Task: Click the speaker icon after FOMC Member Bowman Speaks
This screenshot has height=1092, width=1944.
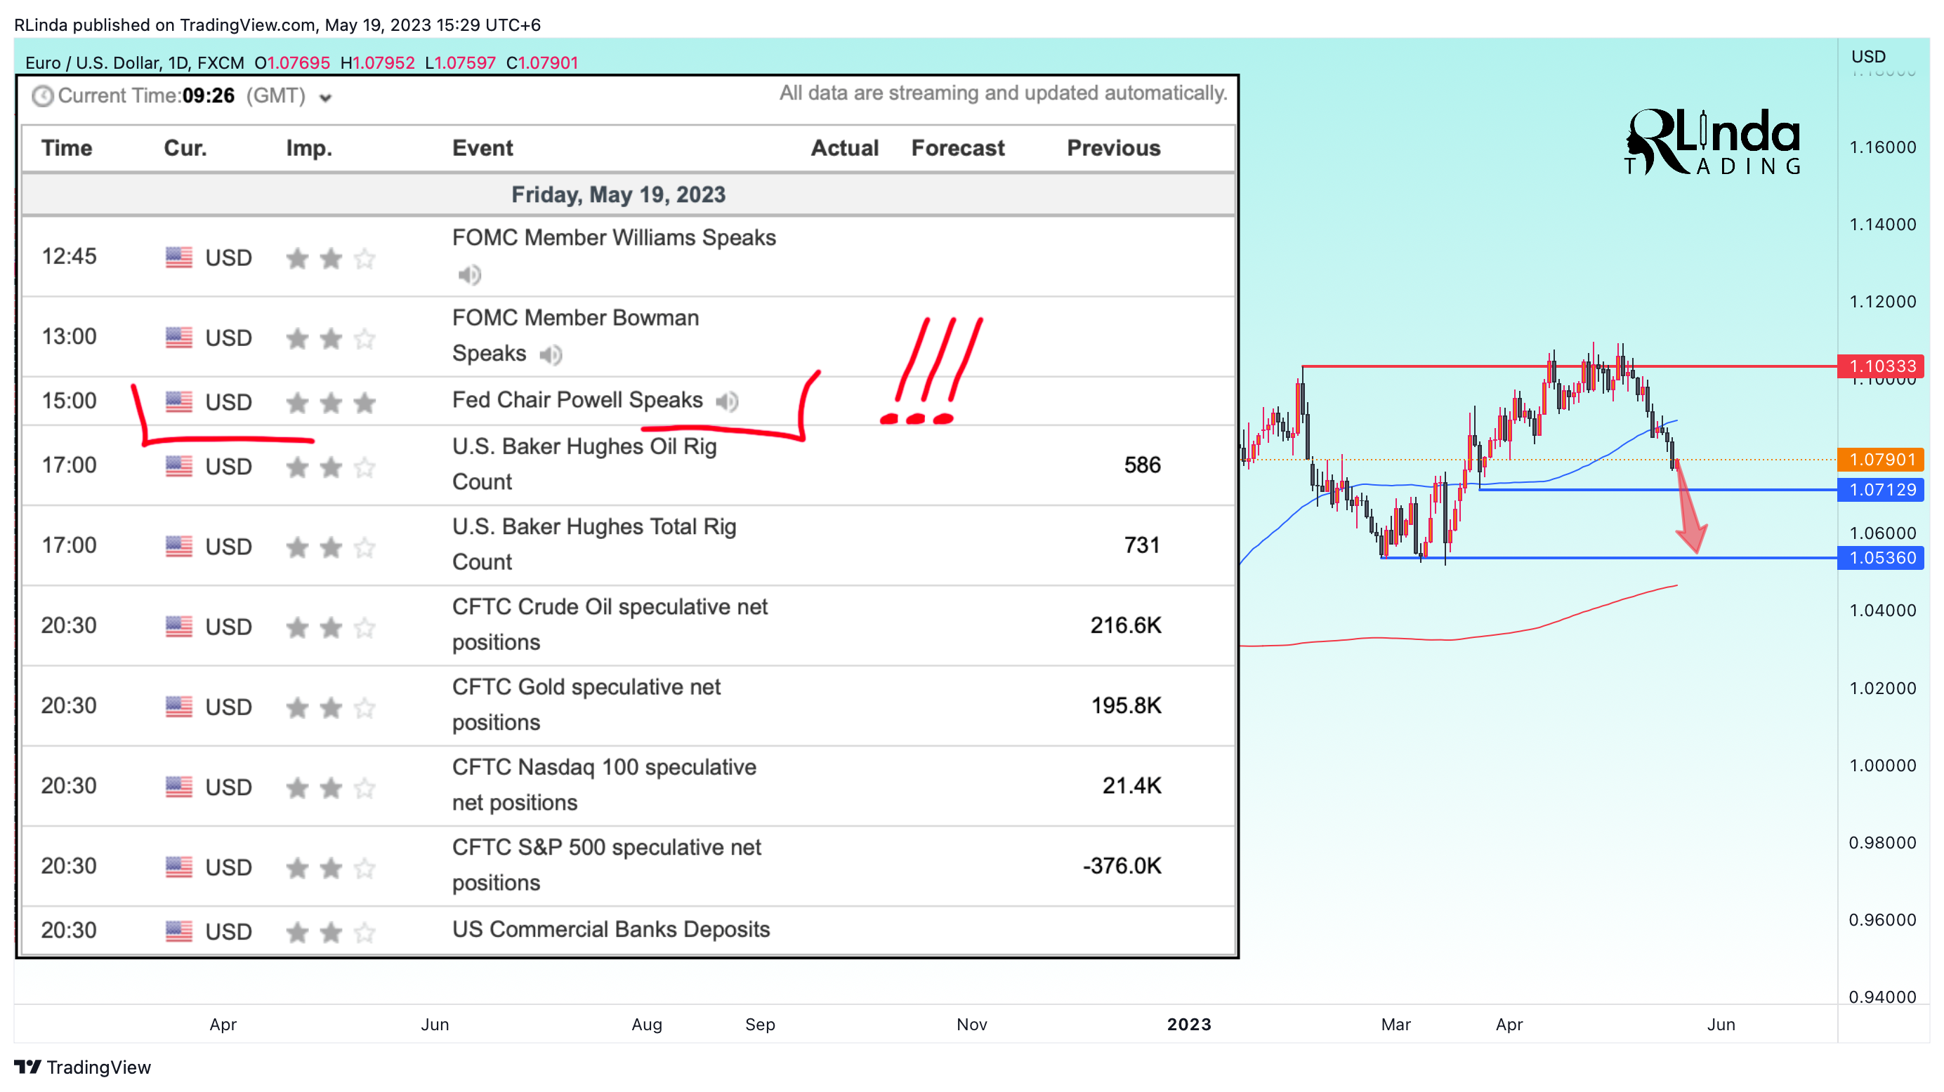Action: tap(551, 354)
